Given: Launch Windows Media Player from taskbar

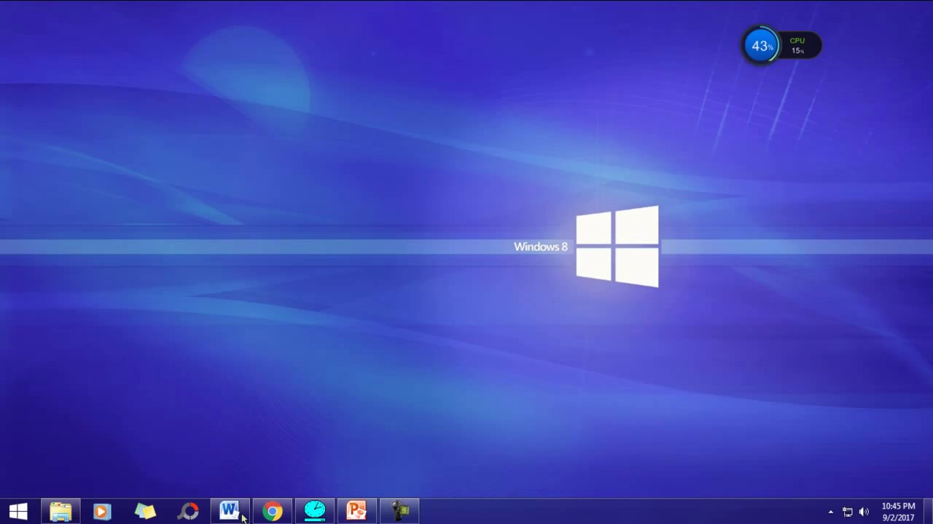Looking at the screenshot, I should click(102, 512).
